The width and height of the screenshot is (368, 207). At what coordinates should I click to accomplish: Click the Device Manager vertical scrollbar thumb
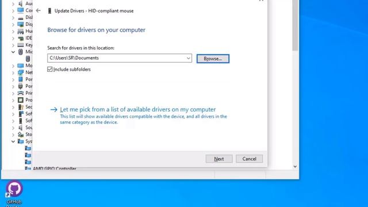point(296,25)
